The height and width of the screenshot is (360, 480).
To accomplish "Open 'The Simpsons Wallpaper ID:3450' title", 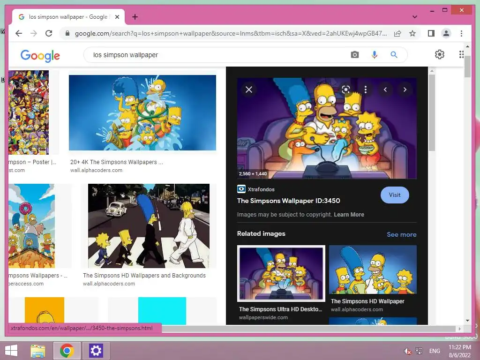I will pos(288,201).
